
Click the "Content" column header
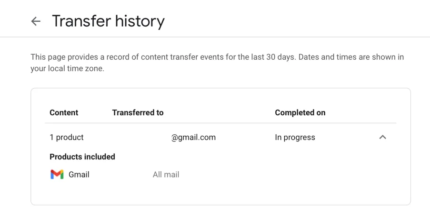click(64, 113)
